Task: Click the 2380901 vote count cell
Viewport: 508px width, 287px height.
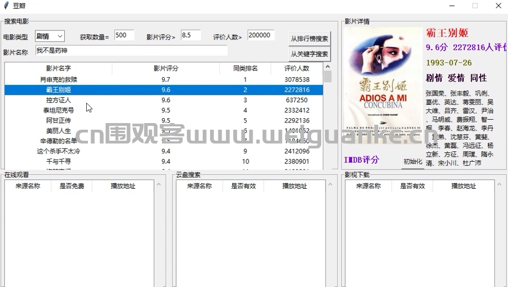Action: 297,161
